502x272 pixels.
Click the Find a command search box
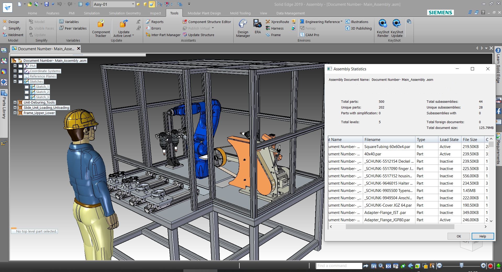tap(339, 266)
